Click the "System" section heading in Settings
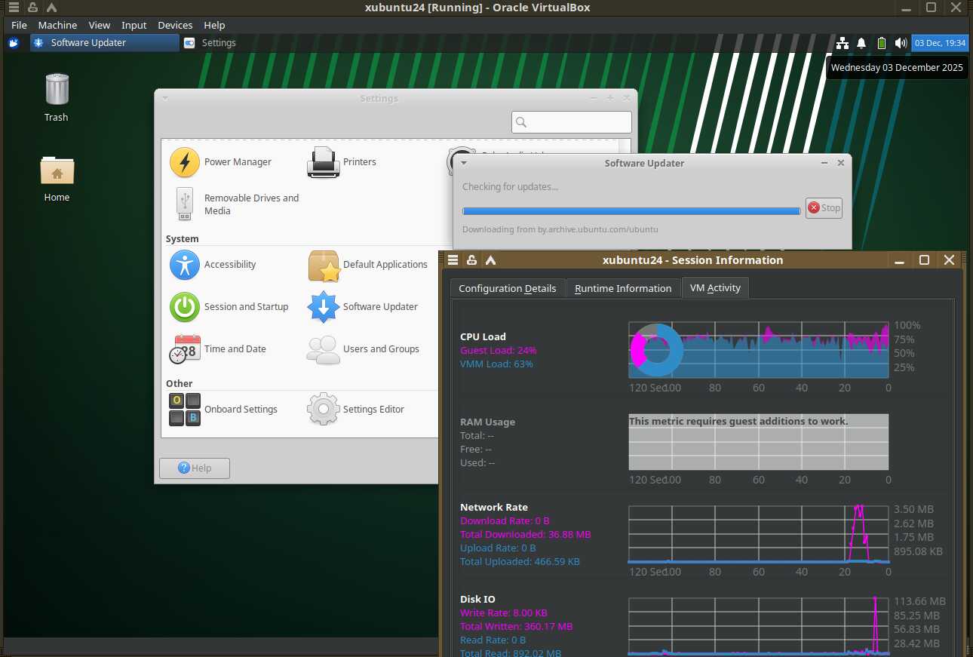Image resolution: width=973 pixels, height=657 pixels. (183, 239)
